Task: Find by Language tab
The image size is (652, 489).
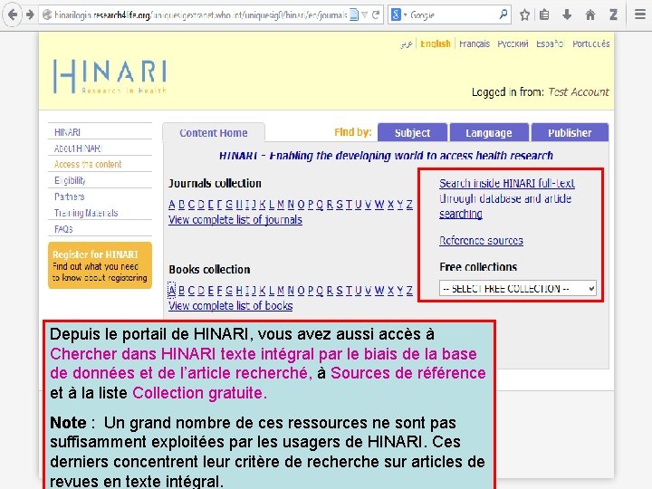Action: point(489,132)
